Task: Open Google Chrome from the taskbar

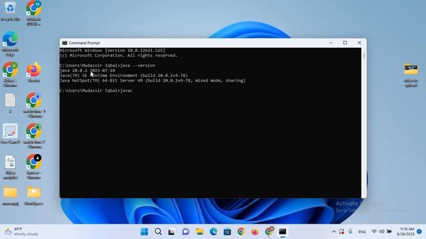Action: [241, 232]
